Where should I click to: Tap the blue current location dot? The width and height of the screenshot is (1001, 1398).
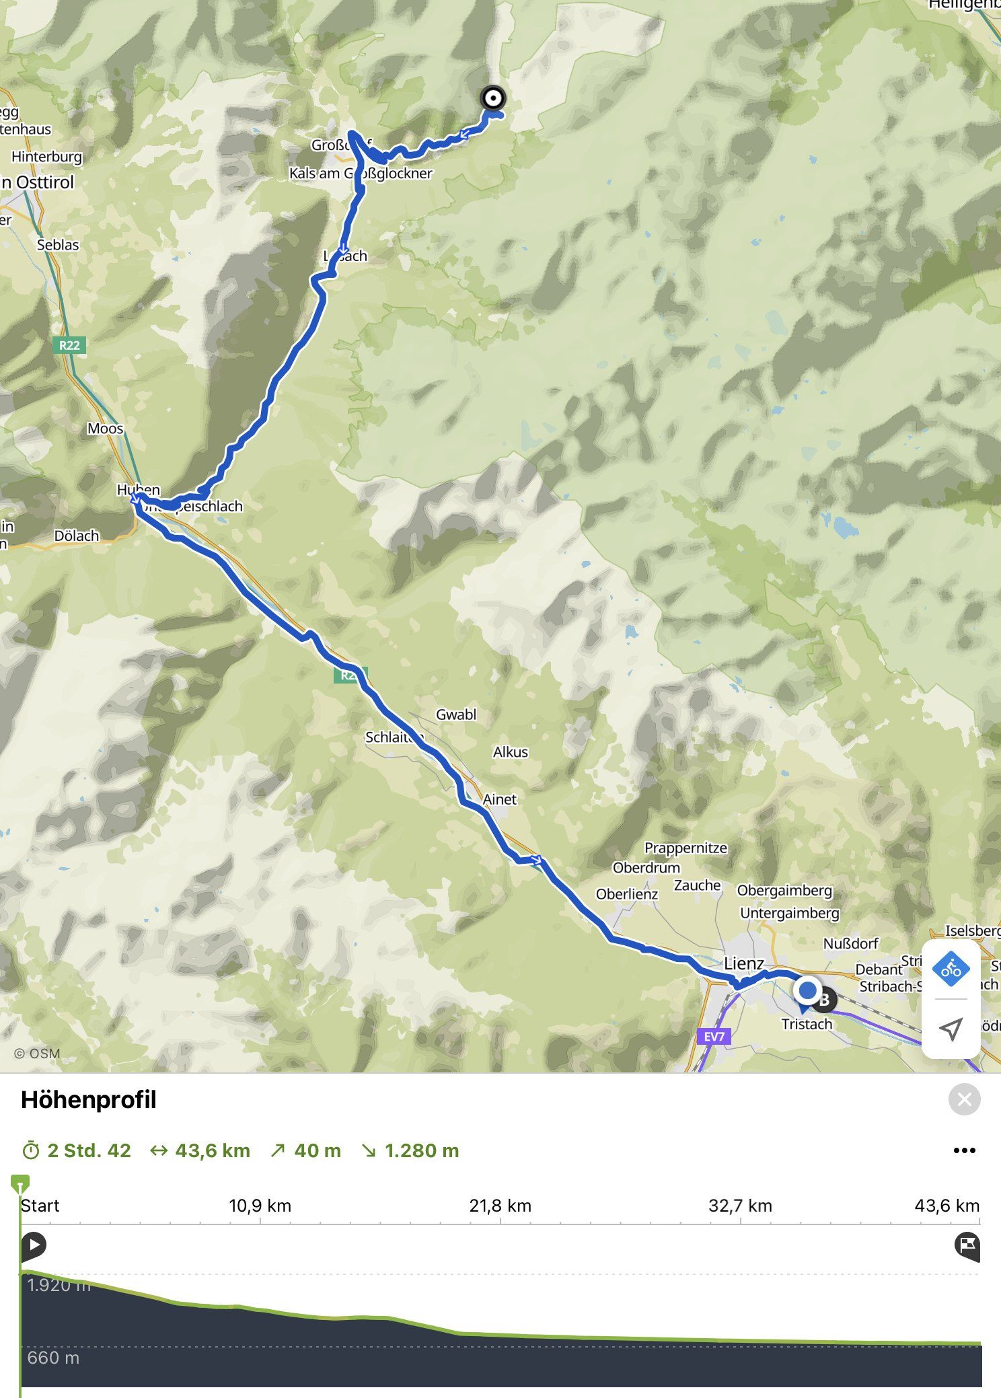click(x=807, y=990)
